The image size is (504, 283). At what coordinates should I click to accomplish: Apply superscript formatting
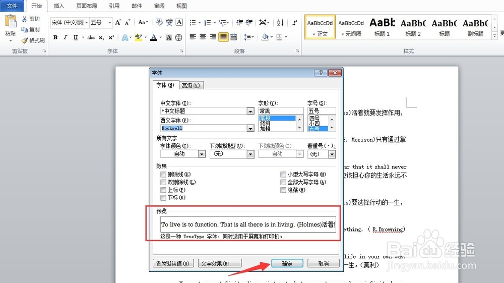[x=111, y=38]
